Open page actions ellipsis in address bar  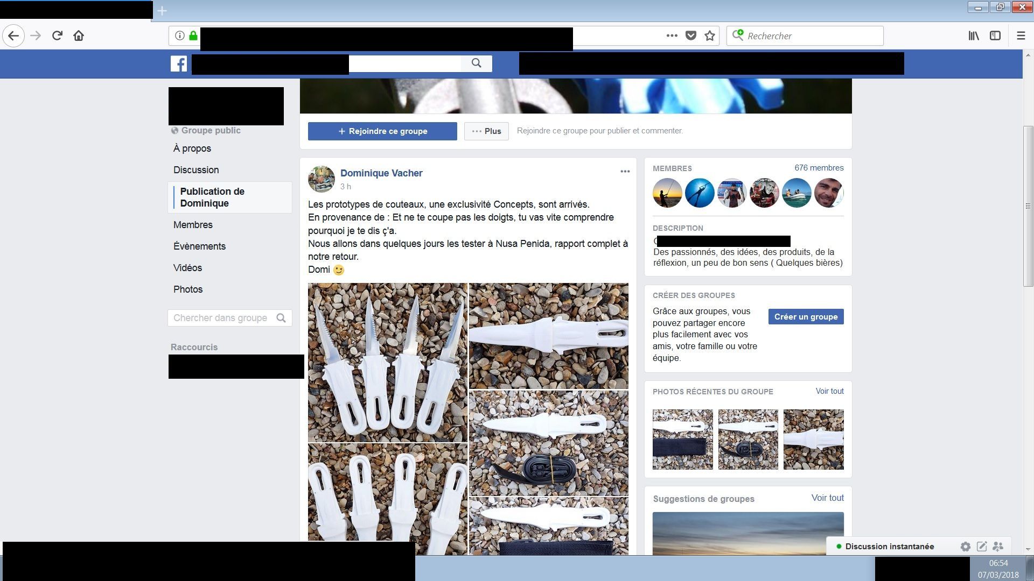pos(672,36)
